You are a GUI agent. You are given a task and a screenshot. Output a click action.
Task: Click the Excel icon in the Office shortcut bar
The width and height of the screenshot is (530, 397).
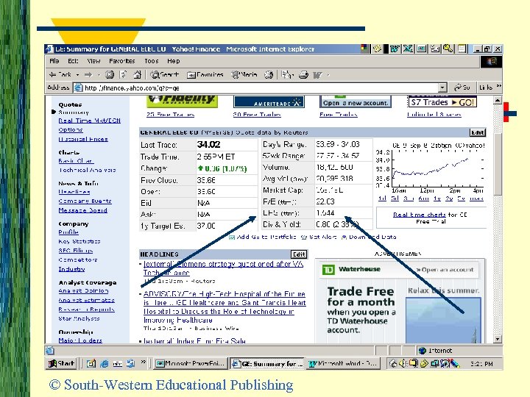pyautogui.click(x=408, y=49)
